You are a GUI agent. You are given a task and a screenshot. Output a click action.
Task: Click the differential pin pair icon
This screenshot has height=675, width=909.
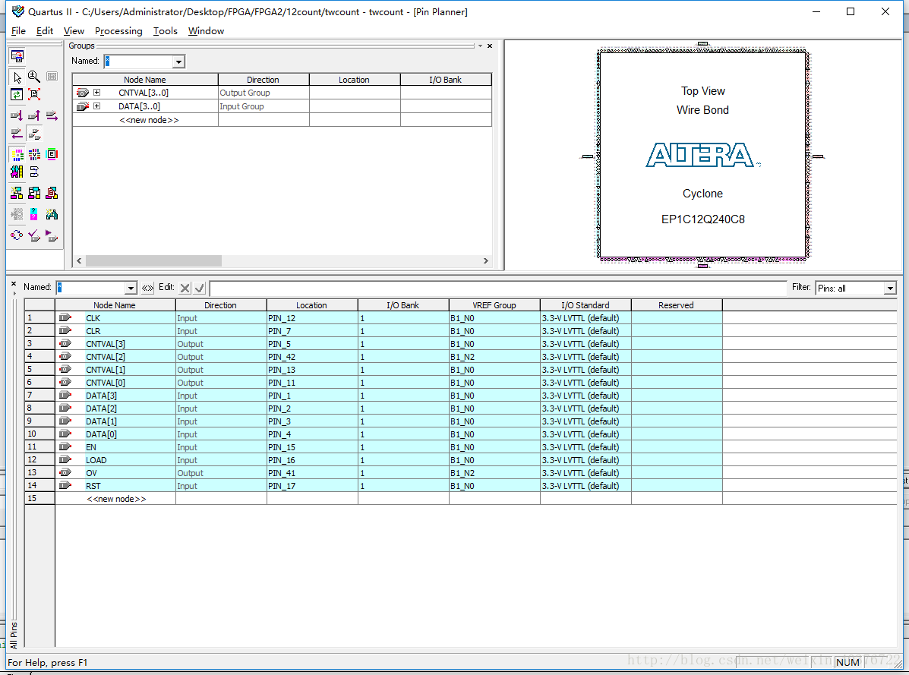coord(34,172)
